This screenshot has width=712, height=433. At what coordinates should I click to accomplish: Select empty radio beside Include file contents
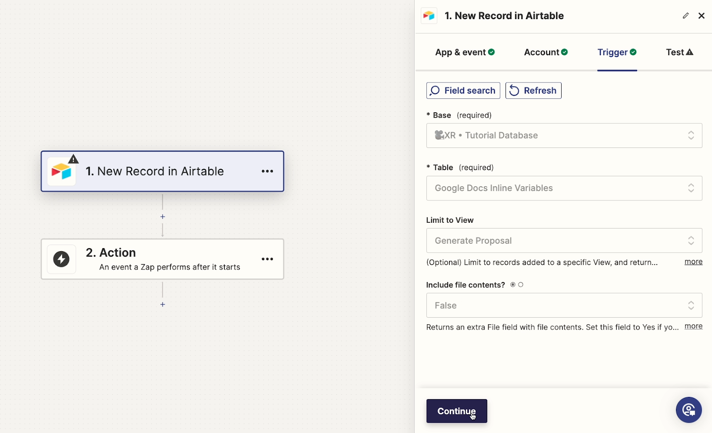(521, 285)
